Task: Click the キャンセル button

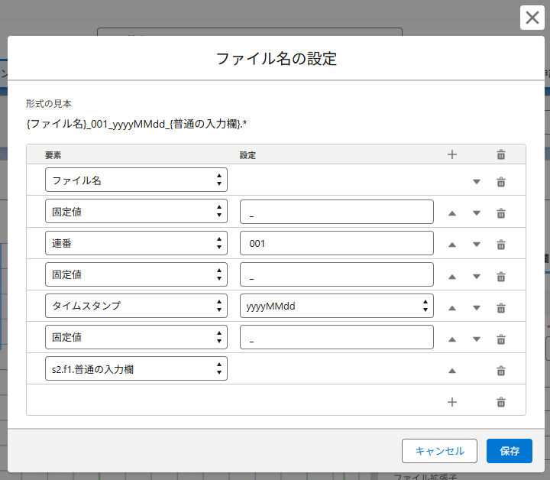Action: coord(439,451)
